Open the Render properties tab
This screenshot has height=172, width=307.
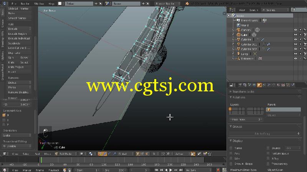pos(240,85)
